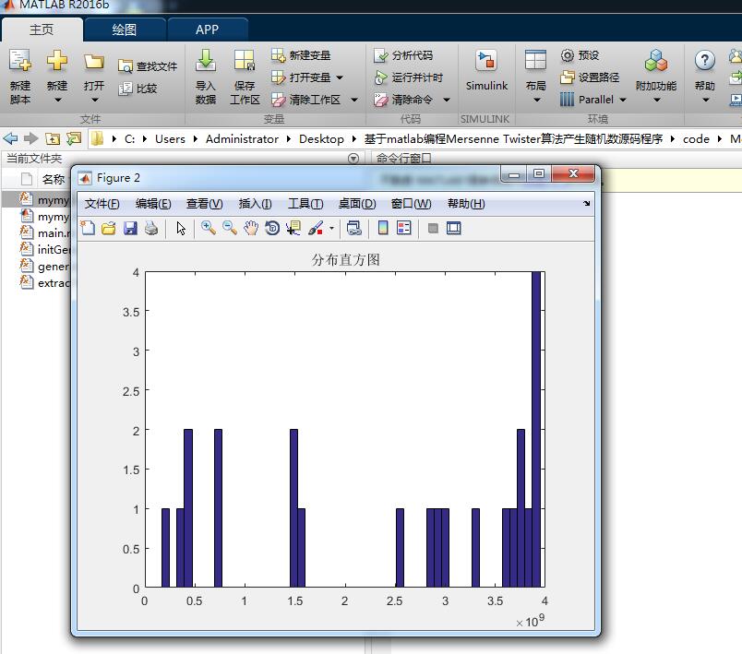This screenshot has height=654, width=742.
Task: Expand the Parallel dropdown
Action: pos(623,100)
